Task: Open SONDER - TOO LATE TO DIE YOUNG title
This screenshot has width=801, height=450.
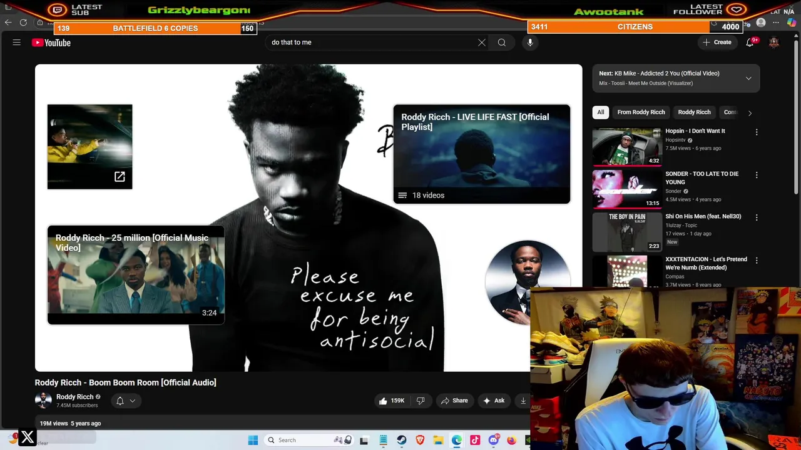Action: [x=702, y=178]
